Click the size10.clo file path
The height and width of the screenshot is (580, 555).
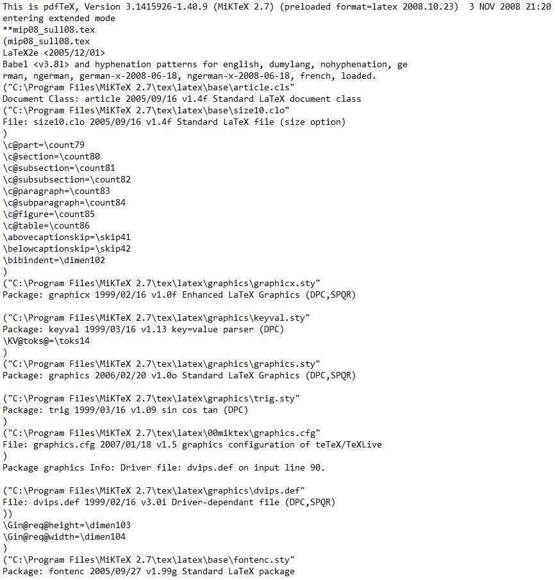click(x=146, y=110)
